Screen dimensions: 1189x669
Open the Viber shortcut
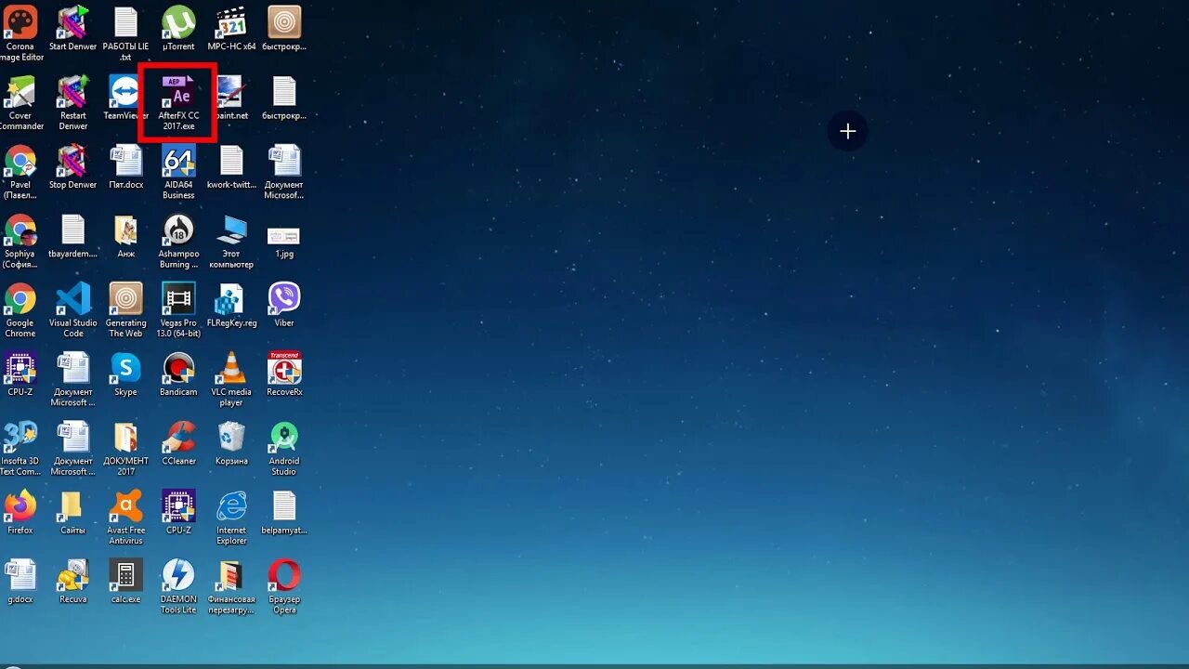284,305
